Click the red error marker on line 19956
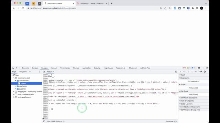 click(137, 96)
